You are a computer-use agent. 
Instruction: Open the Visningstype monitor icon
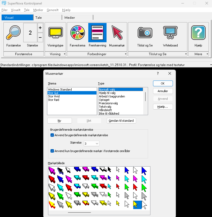55,33
